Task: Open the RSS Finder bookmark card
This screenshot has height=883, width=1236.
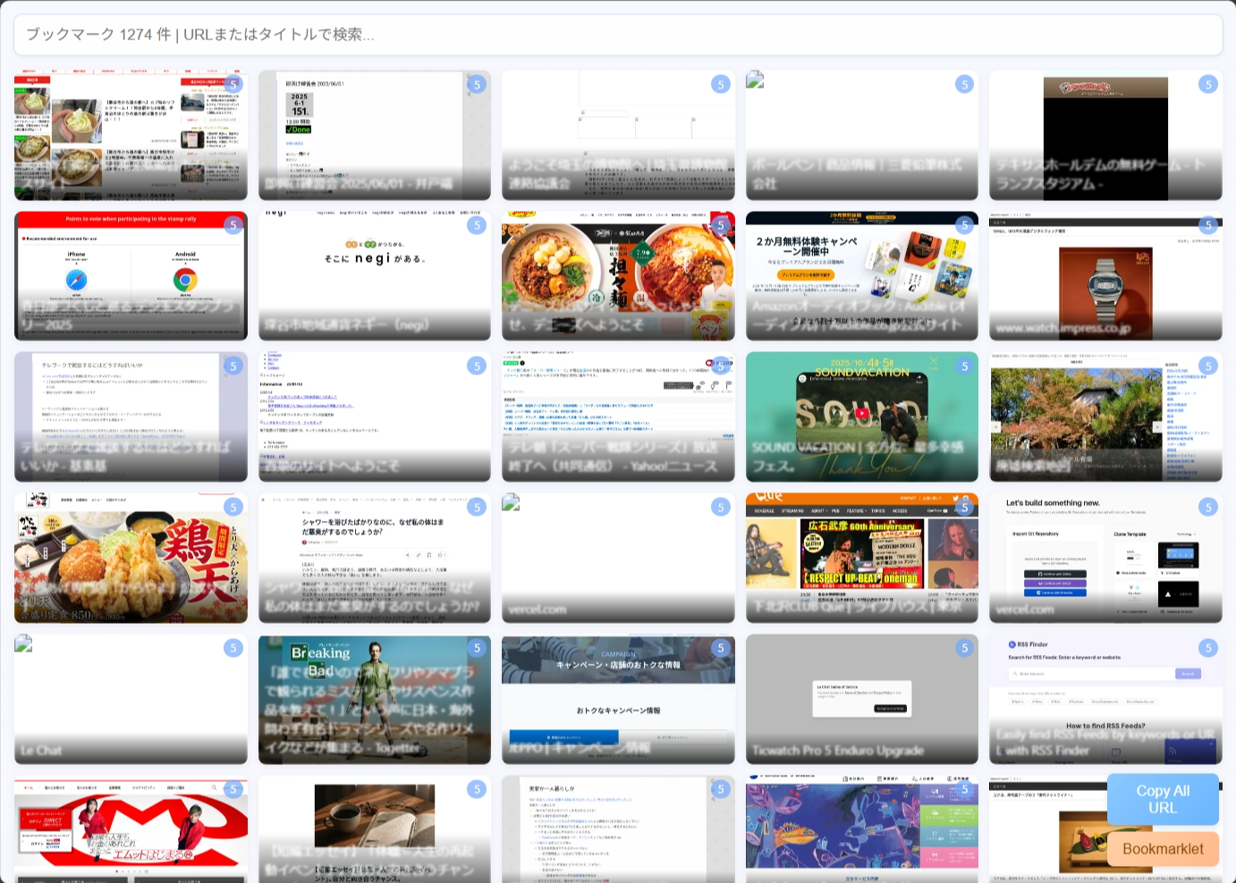Action: [1105, 699]
